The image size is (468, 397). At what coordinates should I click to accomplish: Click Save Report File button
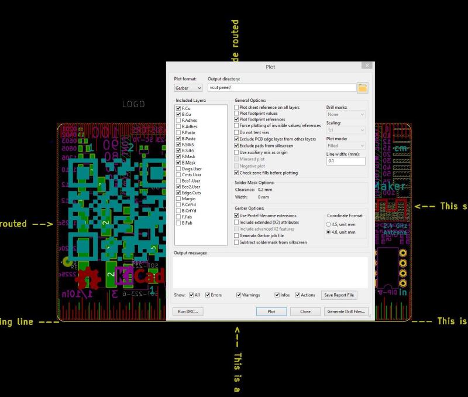point(339,295)
